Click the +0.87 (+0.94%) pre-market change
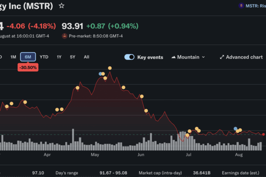Viewport: 266px width, 177px height. tap(112, 26)
